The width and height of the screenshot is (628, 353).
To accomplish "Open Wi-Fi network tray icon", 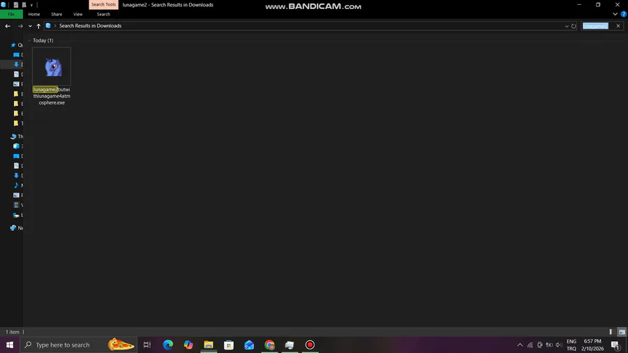I will pos(530,345).
